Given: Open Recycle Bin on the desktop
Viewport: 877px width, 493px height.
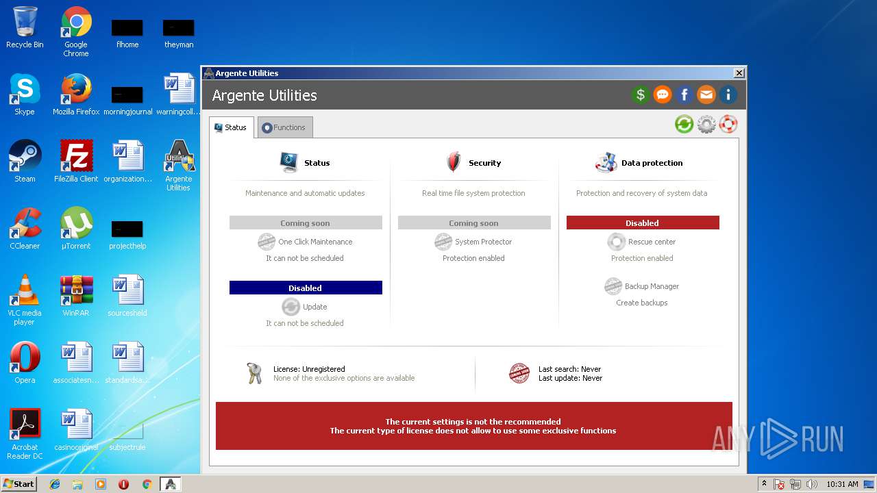Looking at the screenshot, I should (x=25, y=28).
